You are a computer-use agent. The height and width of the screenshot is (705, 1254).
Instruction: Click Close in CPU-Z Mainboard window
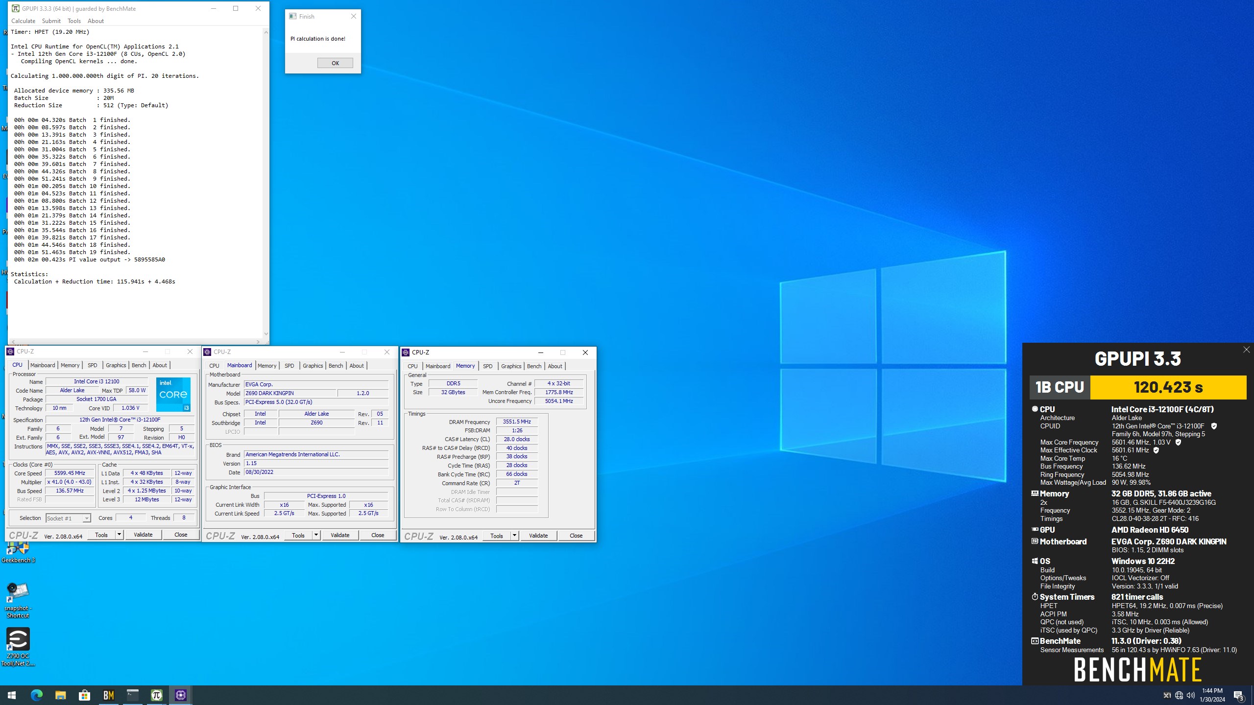378,535
